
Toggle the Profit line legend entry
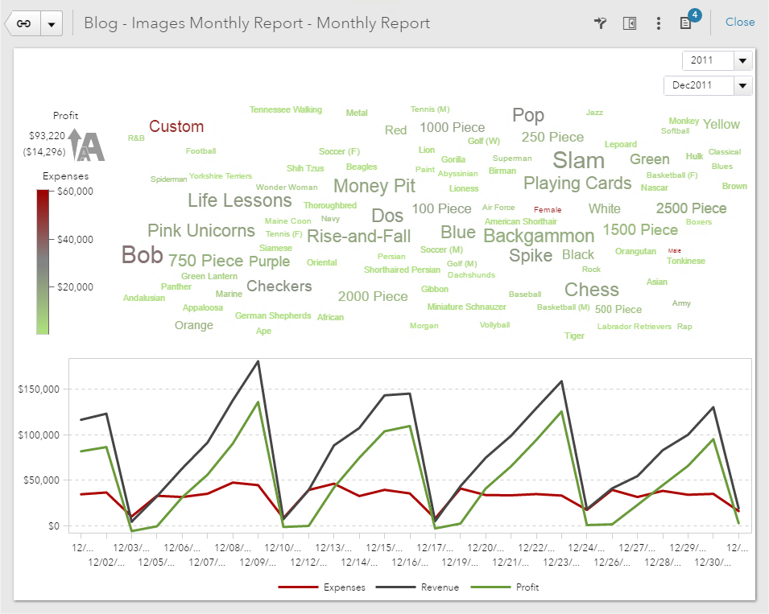(x=511, y=587)
